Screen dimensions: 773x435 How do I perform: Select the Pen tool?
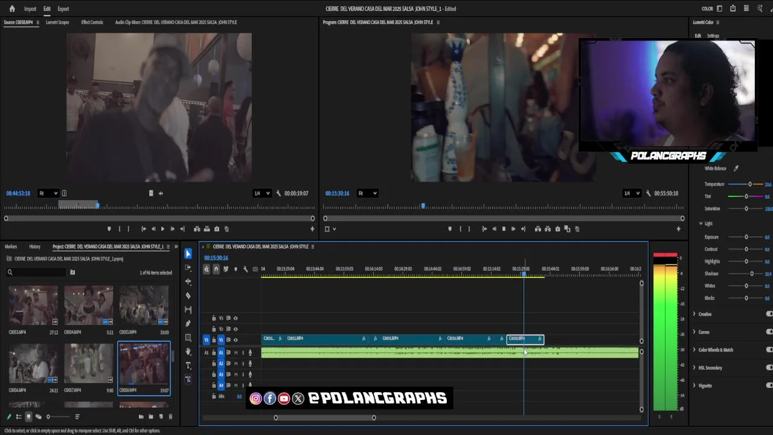pos(188,323)
